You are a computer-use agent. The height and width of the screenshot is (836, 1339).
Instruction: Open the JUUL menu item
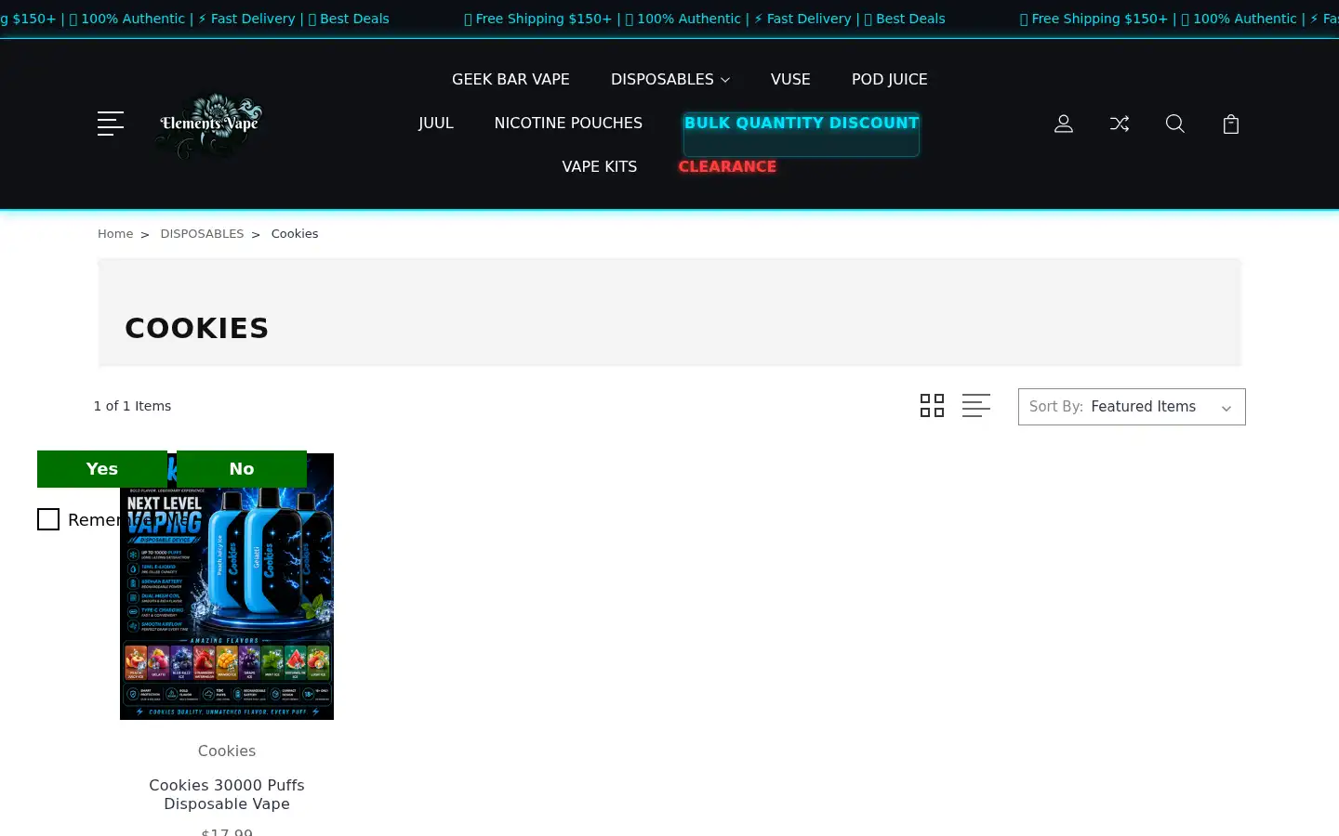436,123
